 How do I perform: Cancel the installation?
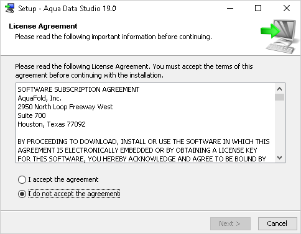click(277, 223)
